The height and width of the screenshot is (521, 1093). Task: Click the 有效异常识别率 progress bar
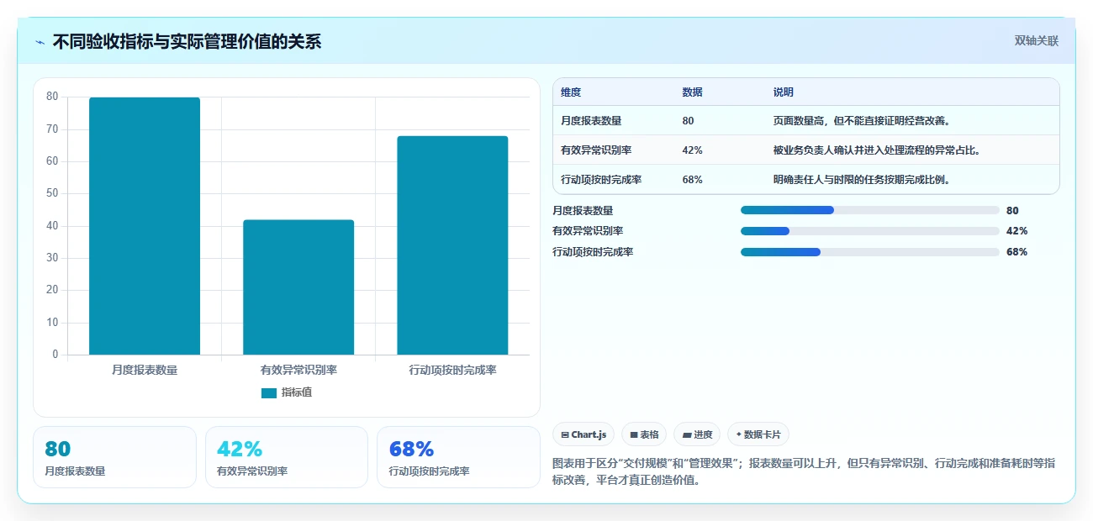pyautogui.click(x=870, y=231)
